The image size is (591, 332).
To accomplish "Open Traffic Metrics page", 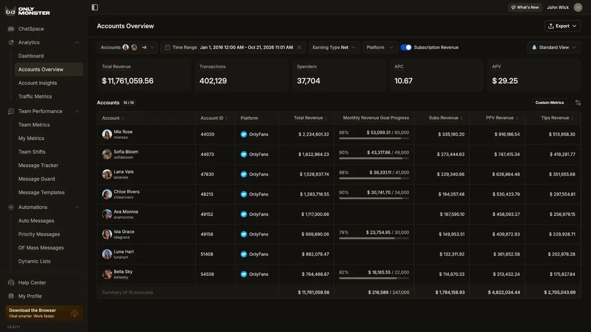I will (x=35, y=96).
